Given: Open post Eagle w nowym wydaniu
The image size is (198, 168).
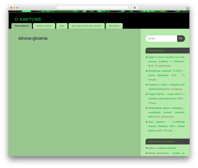Looking at the screenshot, I should coord(166,59).
